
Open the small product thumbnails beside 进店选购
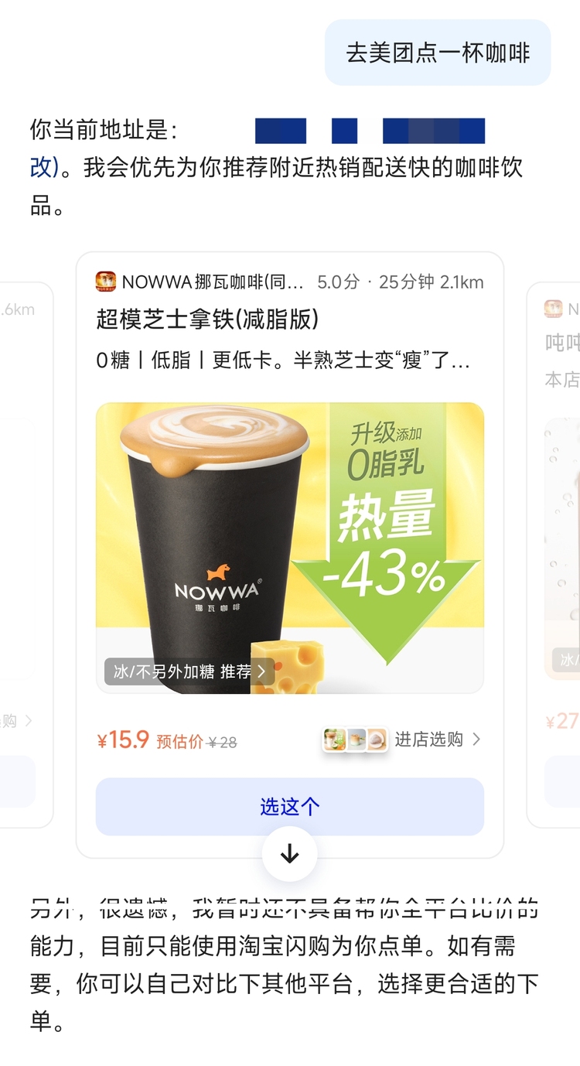click(x=355, y=740)
